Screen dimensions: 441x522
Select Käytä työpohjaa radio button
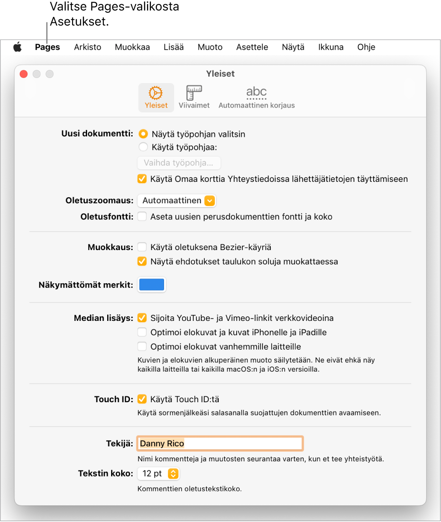click(143, 147)
